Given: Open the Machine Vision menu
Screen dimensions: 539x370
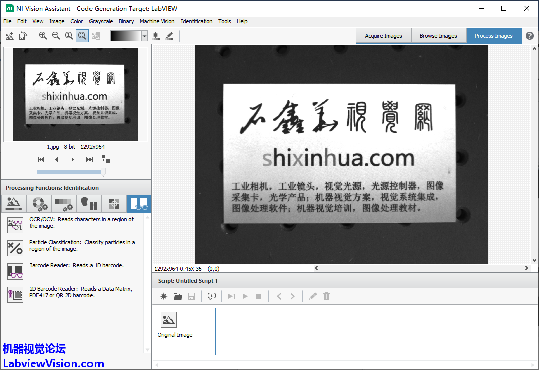Looking at the screenshot, I should click(x=157, y=21).
